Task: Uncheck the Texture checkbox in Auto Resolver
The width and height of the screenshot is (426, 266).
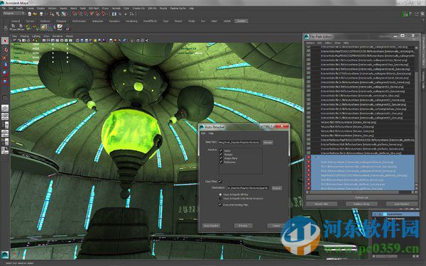Action: click(221, 154)
